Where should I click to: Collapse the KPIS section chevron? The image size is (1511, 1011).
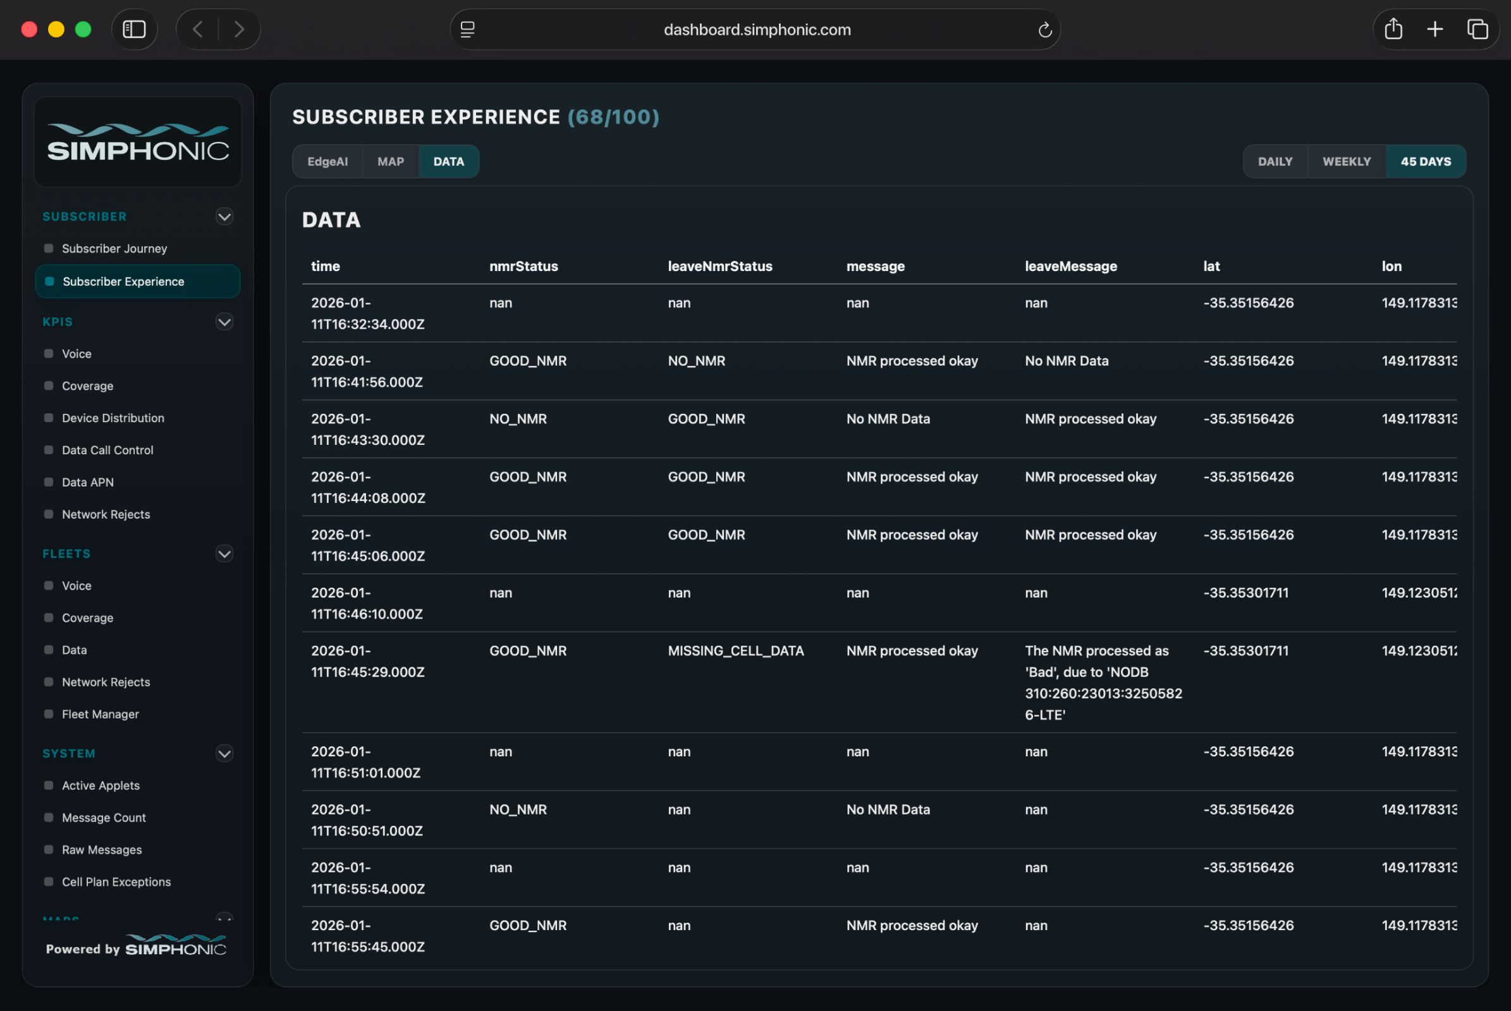224,322
